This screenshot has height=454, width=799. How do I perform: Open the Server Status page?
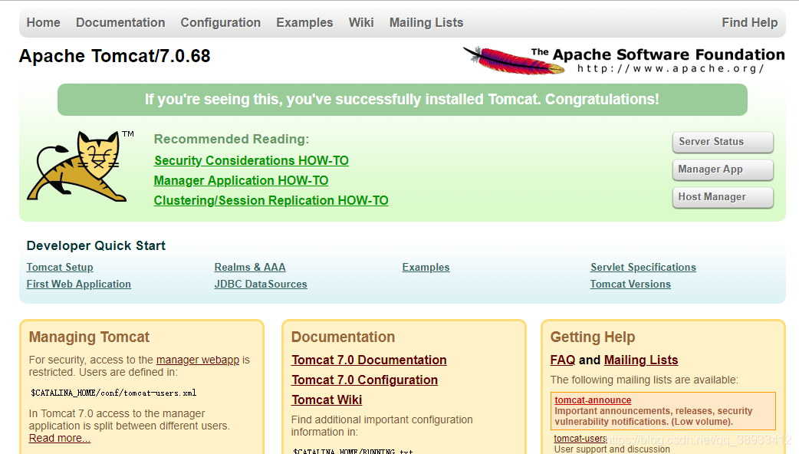pyautogui.click(x=722, y=142)
